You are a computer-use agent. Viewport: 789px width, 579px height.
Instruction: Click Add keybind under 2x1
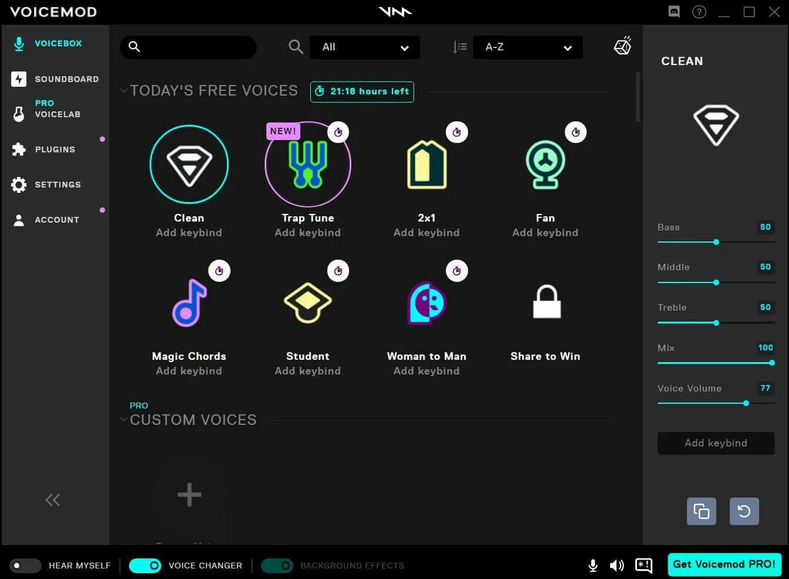(x=426, y=233)
